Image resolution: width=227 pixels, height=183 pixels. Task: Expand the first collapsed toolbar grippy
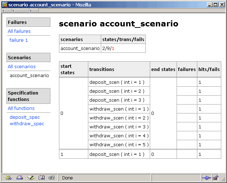point(7,11)
